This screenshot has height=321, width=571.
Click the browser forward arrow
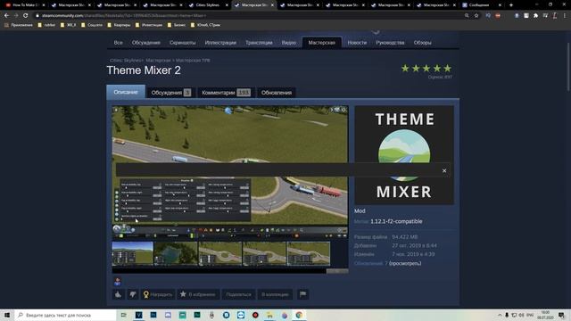coord(16,16)
